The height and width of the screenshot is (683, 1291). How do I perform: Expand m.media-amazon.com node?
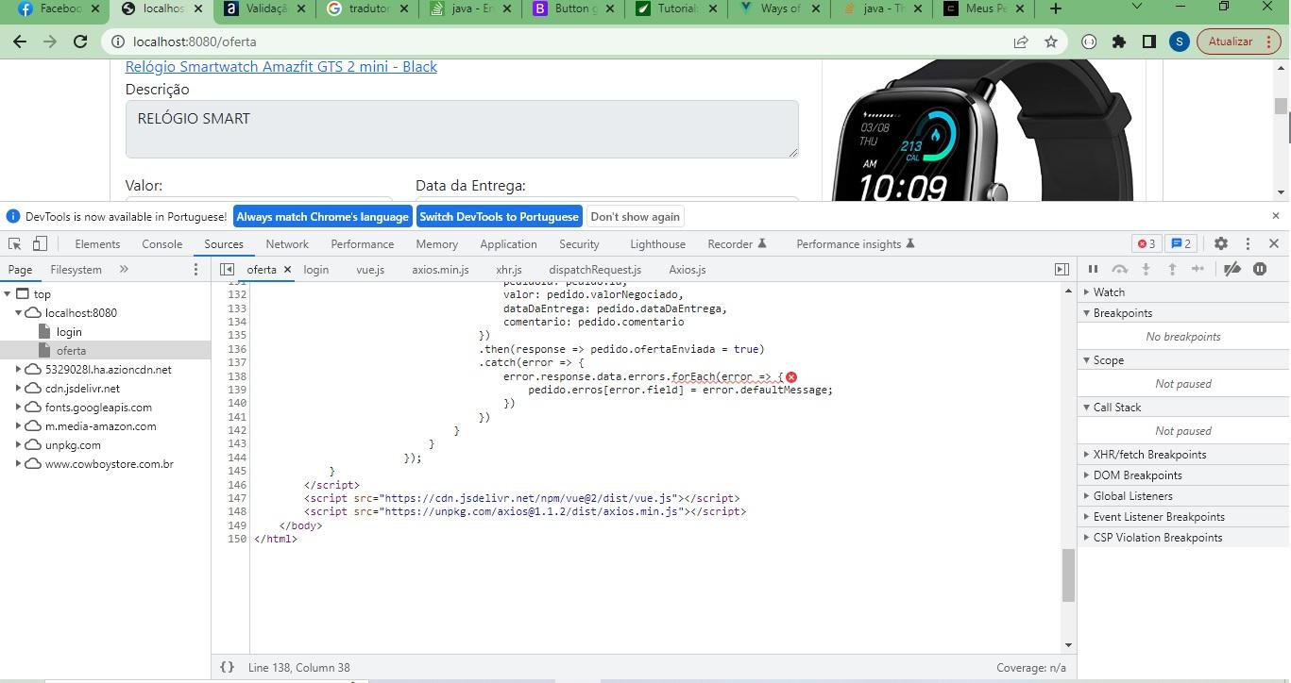point(18,425)
